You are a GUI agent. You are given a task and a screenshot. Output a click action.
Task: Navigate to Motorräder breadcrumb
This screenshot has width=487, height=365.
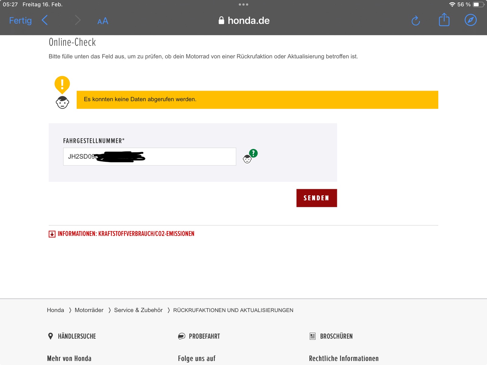click(89, 310)
